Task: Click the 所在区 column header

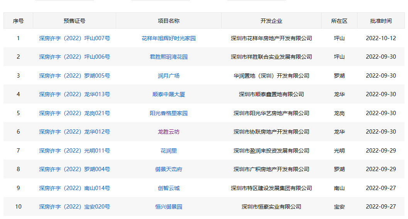Action: (x=339, y=21)
